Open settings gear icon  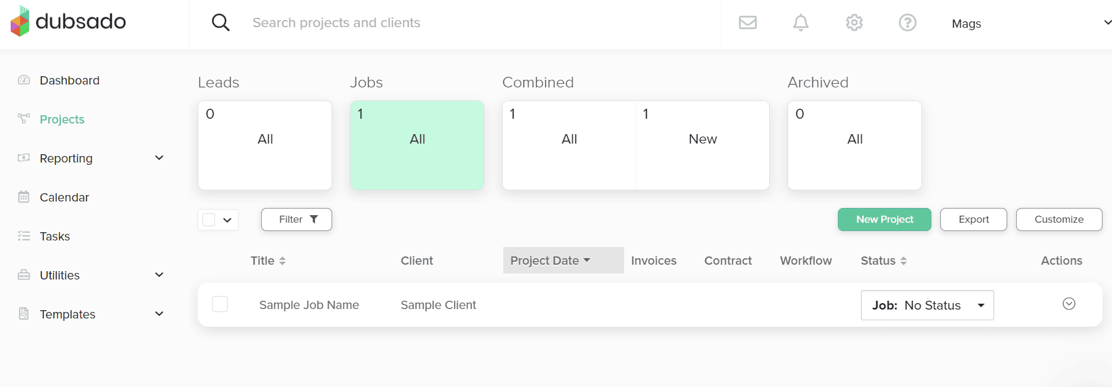(854, 23)
